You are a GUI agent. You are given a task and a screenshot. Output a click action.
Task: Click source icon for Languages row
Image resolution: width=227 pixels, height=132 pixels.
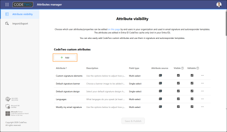point(160,99)
